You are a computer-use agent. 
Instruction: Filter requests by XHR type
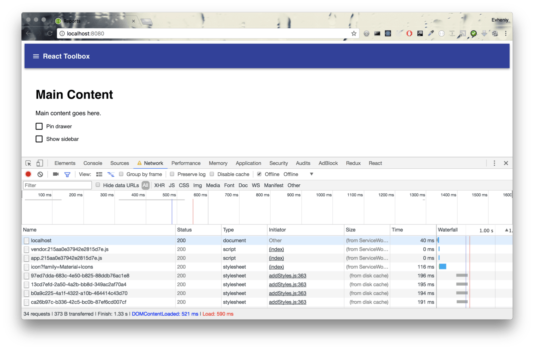[159, 185]
